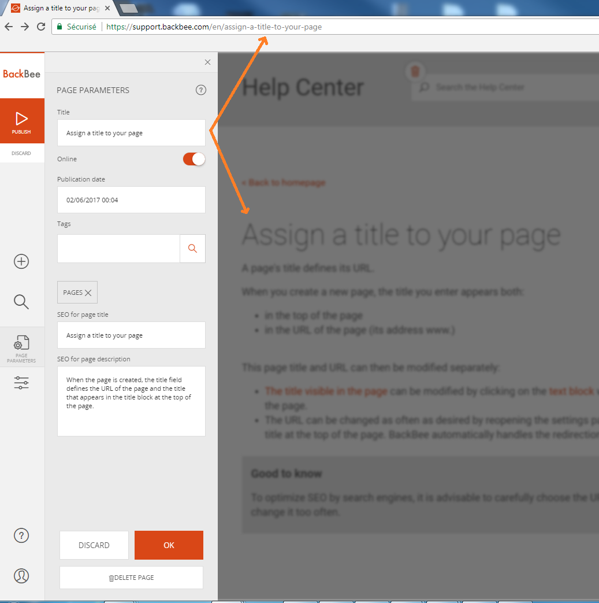Image resolution: width=599 pixels, height=603 pixels.
Task: Open a new browser tab
Action: [x=128, y=8]
